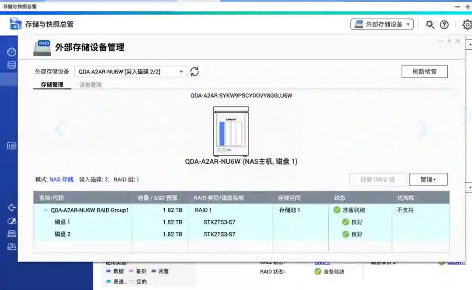This screenshot has width=472, height=290.
Task: Click the dialog's expand plus icon
Action: 449,41
